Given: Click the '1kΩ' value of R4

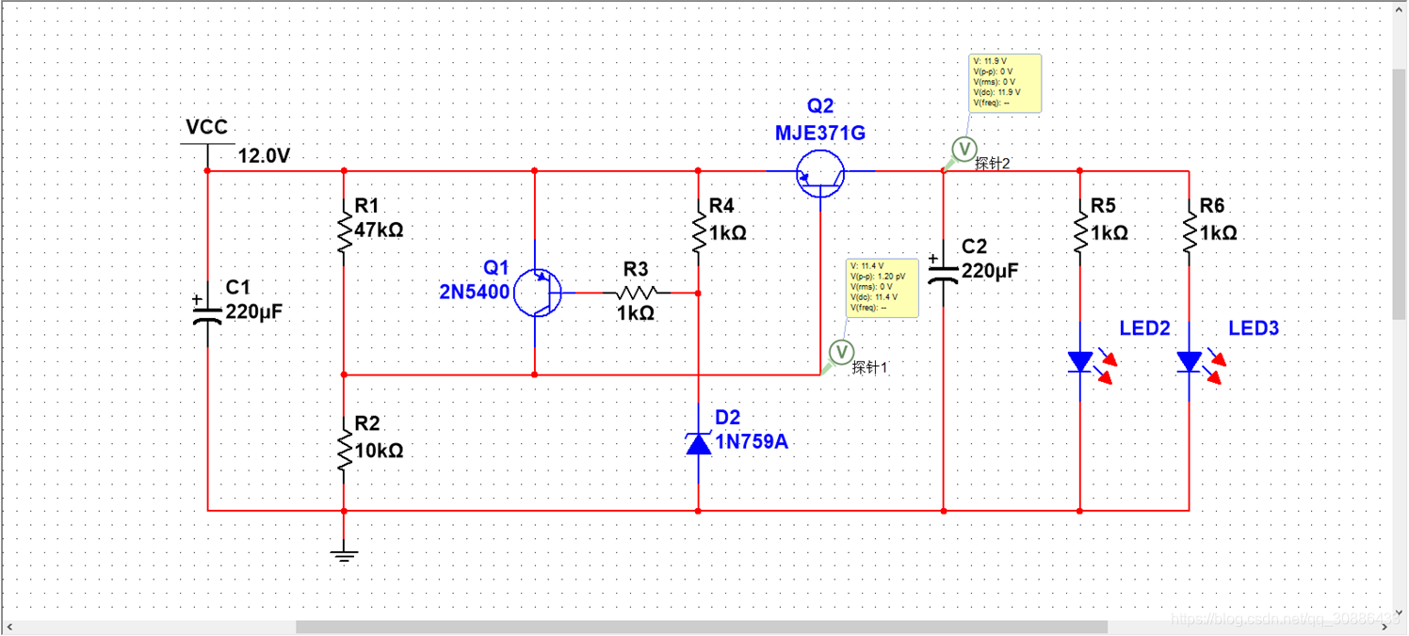Looking at the screenshot, I should [727, 232].
